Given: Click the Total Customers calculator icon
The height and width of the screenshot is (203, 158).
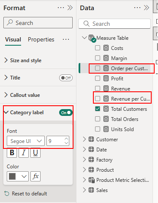Looking at the screenshot, I should click(106, 109).
